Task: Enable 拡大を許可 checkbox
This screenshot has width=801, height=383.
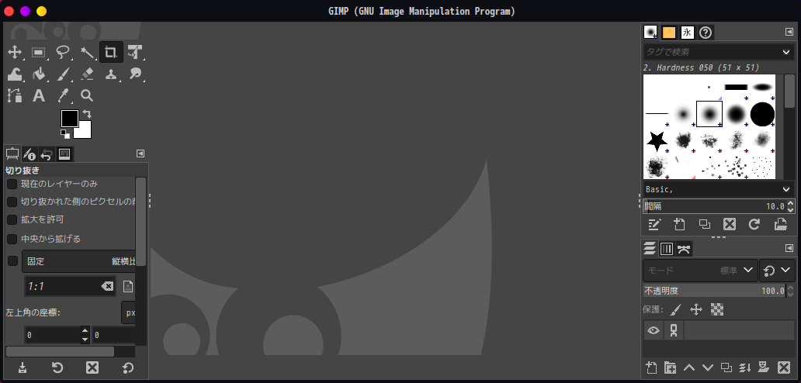Action: click(x=12, y=220)
